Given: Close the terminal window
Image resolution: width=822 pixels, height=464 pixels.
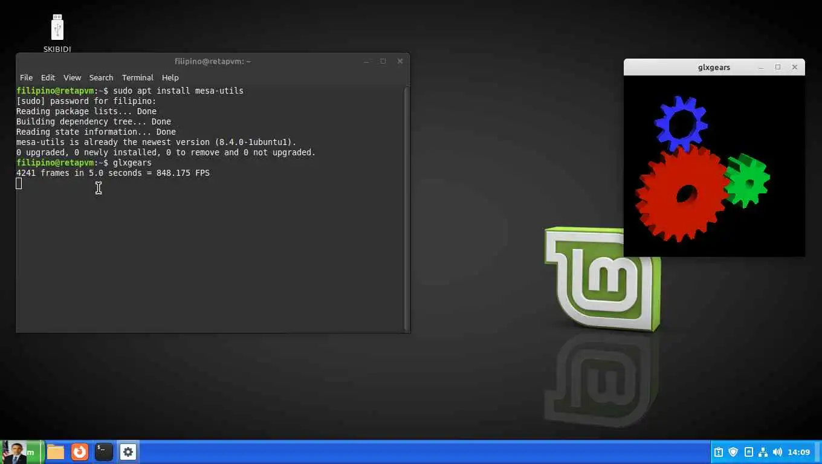Looking at the screenshot, I should pos(400,61).
